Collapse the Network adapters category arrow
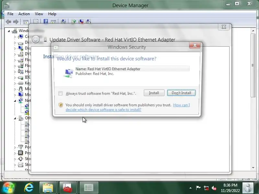The image size is (259, 194). coord(15,101)
